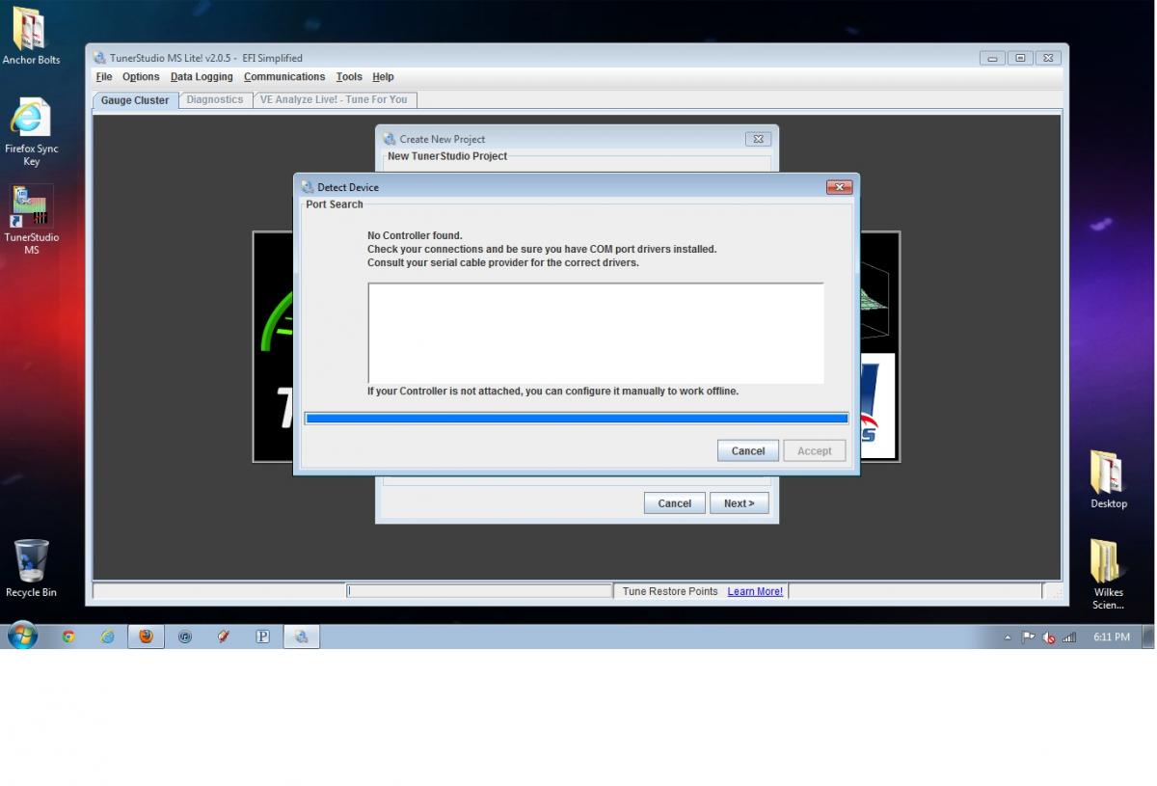Viewport: 1157px width, 786px height.
Task: Switch to the Diagnostics tab
Action: pos(215,99)
